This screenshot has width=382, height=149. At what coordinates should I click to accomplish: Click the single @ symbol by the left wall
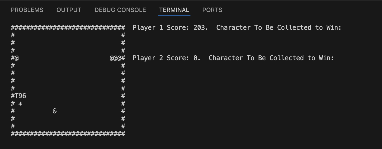(17, 58)
